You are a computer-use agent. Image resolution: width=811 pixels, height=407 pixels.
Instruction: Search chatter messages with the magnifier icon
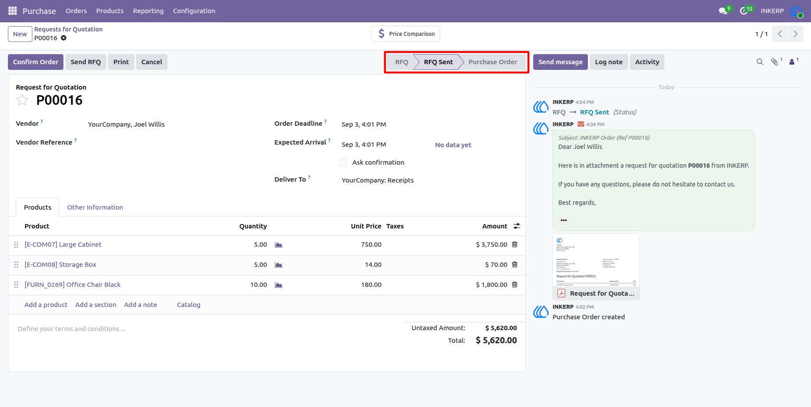pos(760,62)
